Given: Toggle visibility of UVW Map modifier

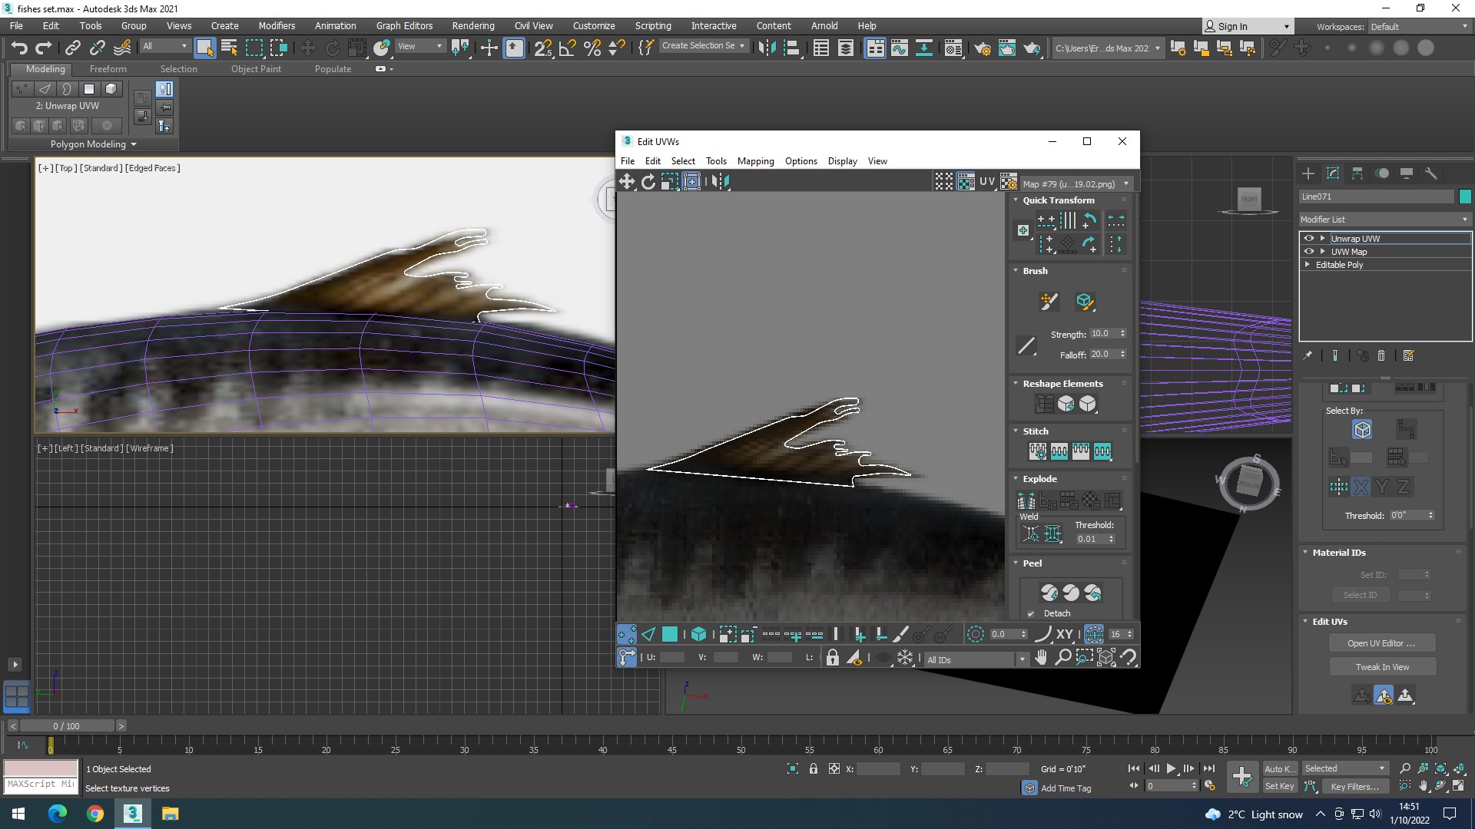Looking at the screenshot, I should click(1309, 252).
